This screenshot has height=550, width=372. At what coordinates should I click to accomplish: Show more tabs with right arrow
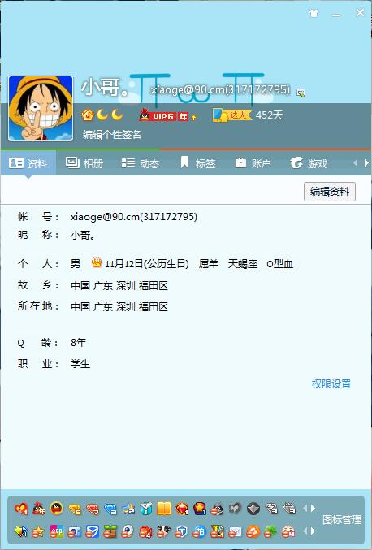366,163
